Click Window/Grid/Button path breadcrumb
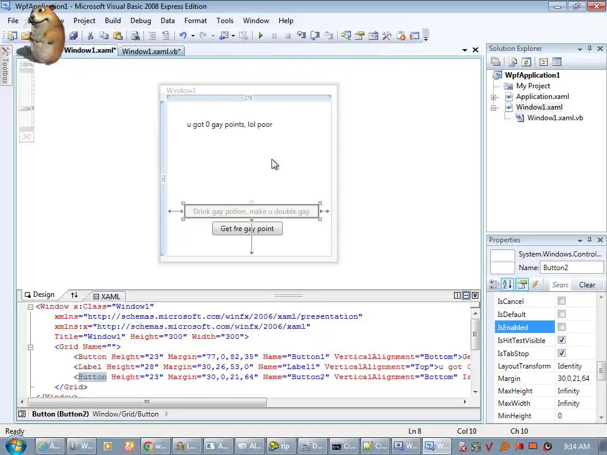The width and height of the screenshot is (607, 455). click(x=126, y=414)
